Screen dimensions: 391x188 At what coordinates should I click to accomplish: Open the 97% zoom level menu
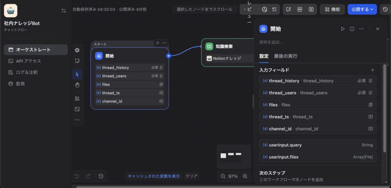pyautogui.click(x=233, y=176)
